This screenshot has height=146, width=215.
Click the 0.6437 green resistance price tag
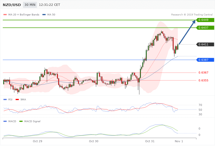click(x=205, y=28)
